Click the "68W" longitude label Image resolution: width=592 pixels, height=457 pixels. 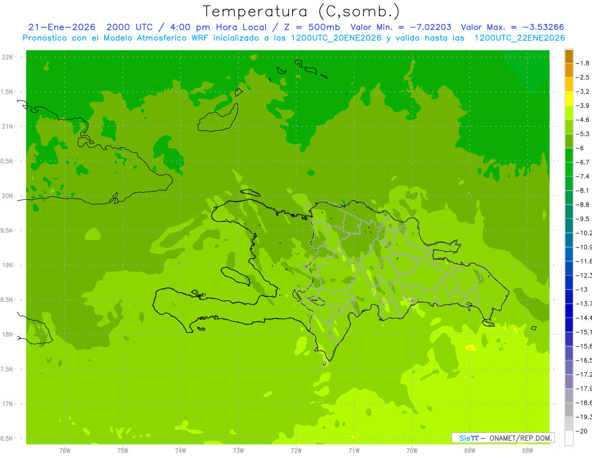(527, 450)
